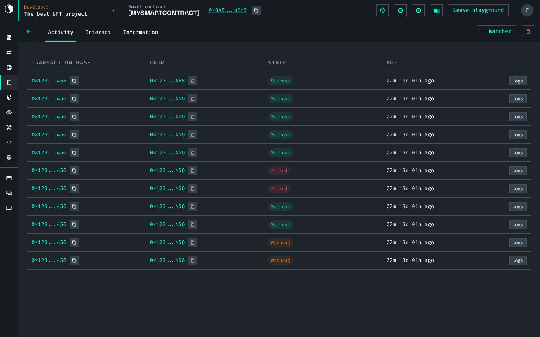
Task: Open Logs for the second Failed transaction
Action: click(x=517, y=189)
